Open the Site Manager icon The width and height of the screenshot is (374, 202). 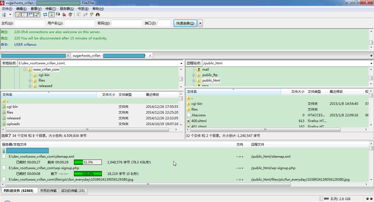click(x=4, y=15)
